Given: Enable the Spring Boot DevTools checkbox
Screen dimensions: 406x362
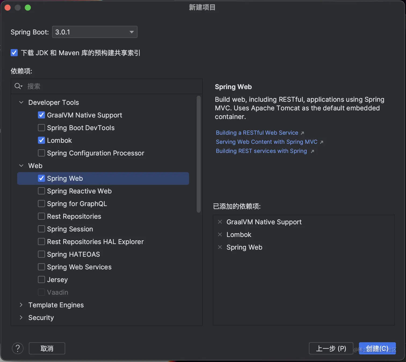Looking at the screenshot, I should tap(41, 127).
